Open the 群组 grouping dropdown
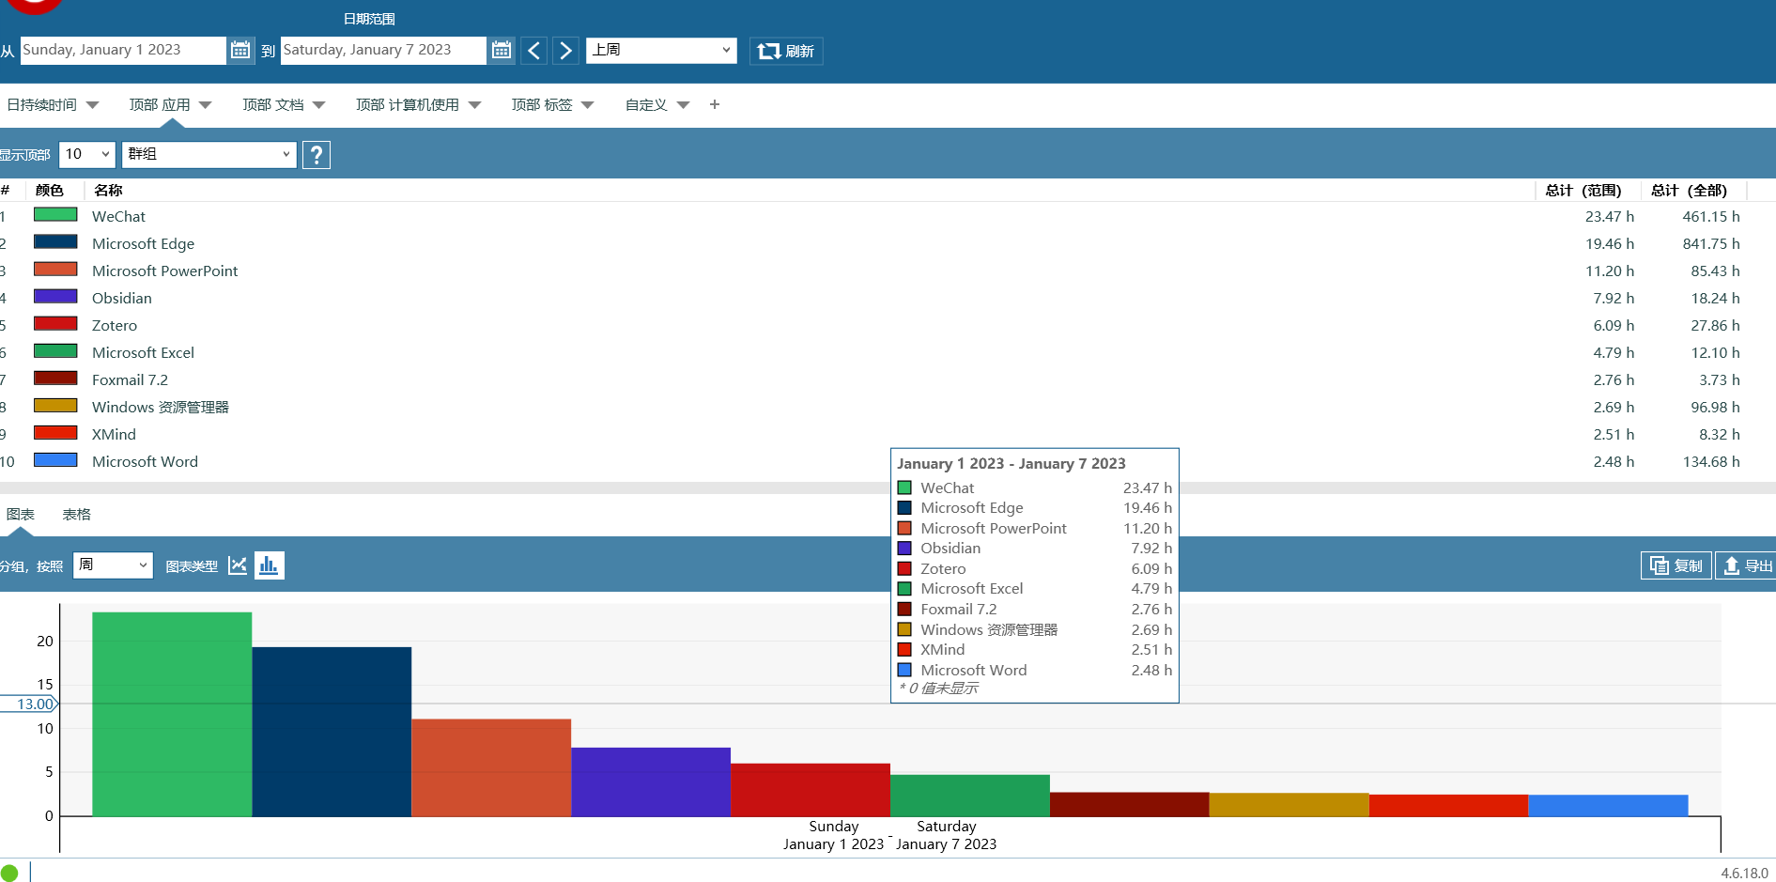 coord(209,154)
